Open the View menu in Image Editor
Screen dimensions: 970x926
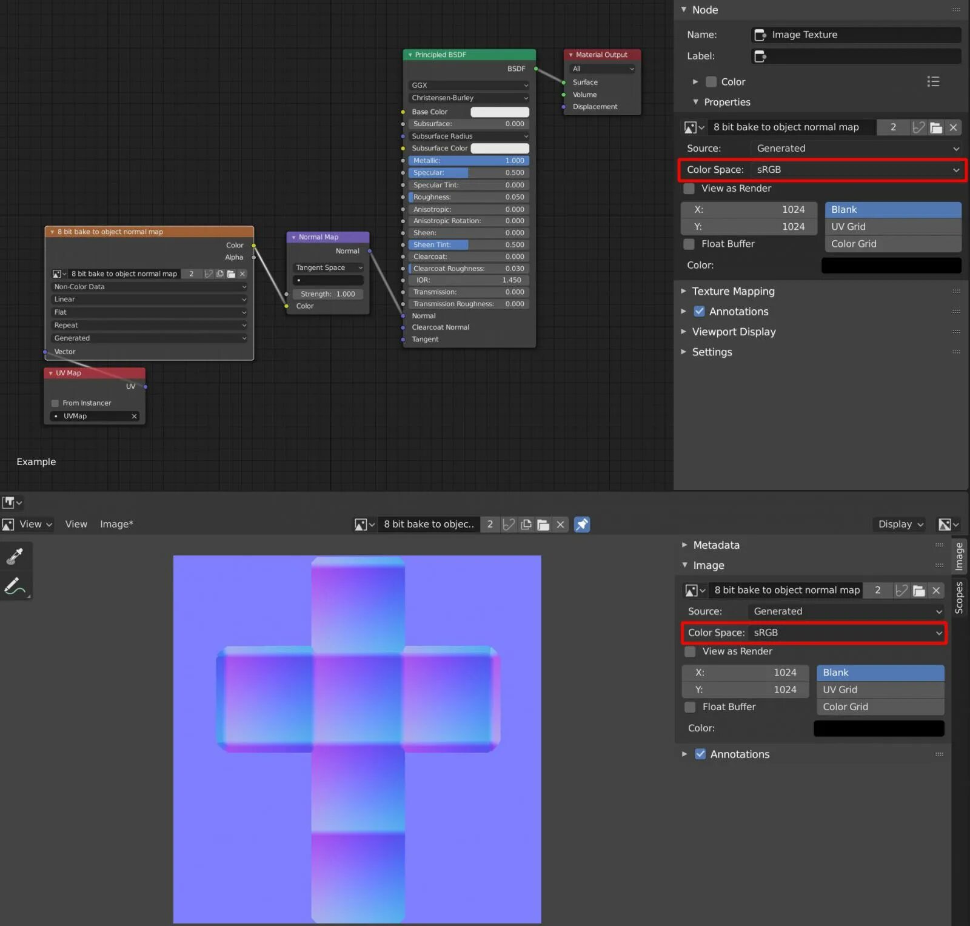point(76,525)
